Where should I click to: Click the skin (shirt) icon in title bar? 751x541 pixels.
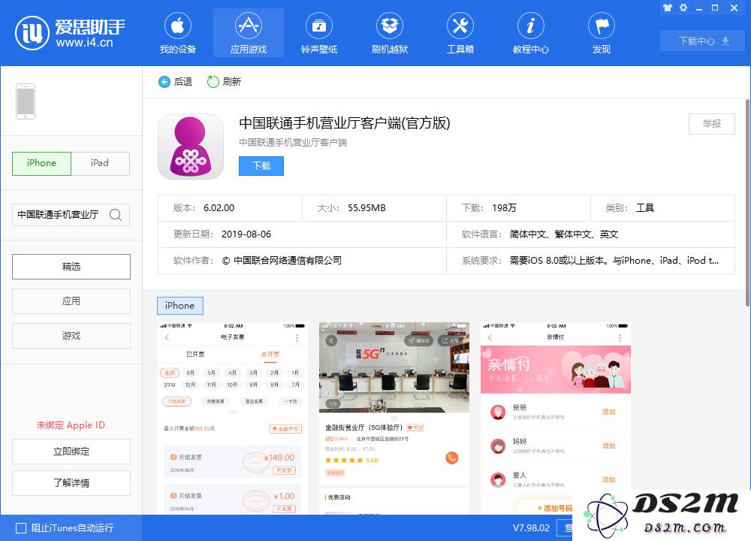[667, 8]
